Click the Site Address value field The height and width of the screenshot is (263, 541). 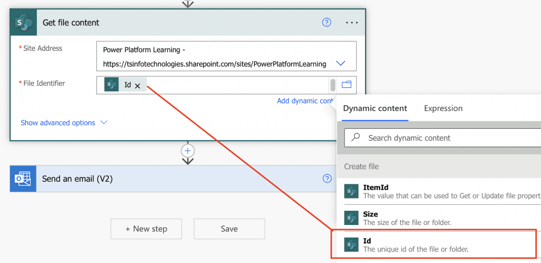point(226,57)
